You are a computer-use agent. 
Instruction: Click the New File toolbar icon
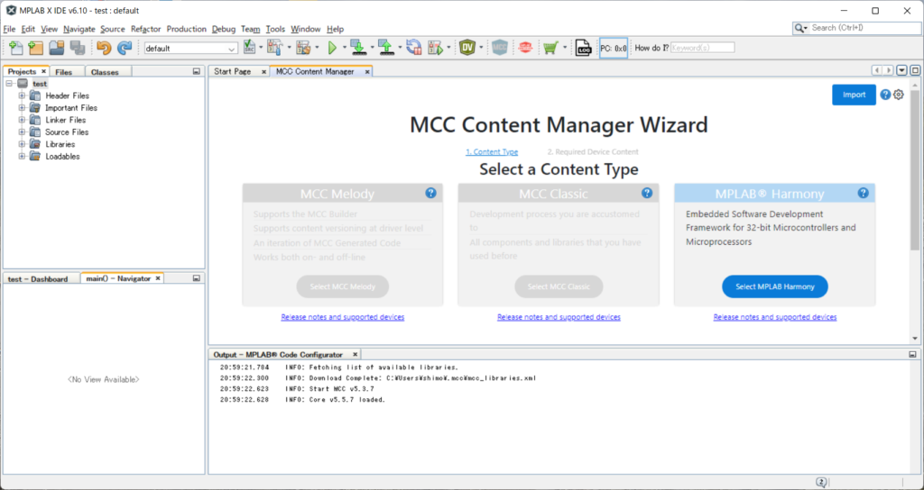pos(15,48)
